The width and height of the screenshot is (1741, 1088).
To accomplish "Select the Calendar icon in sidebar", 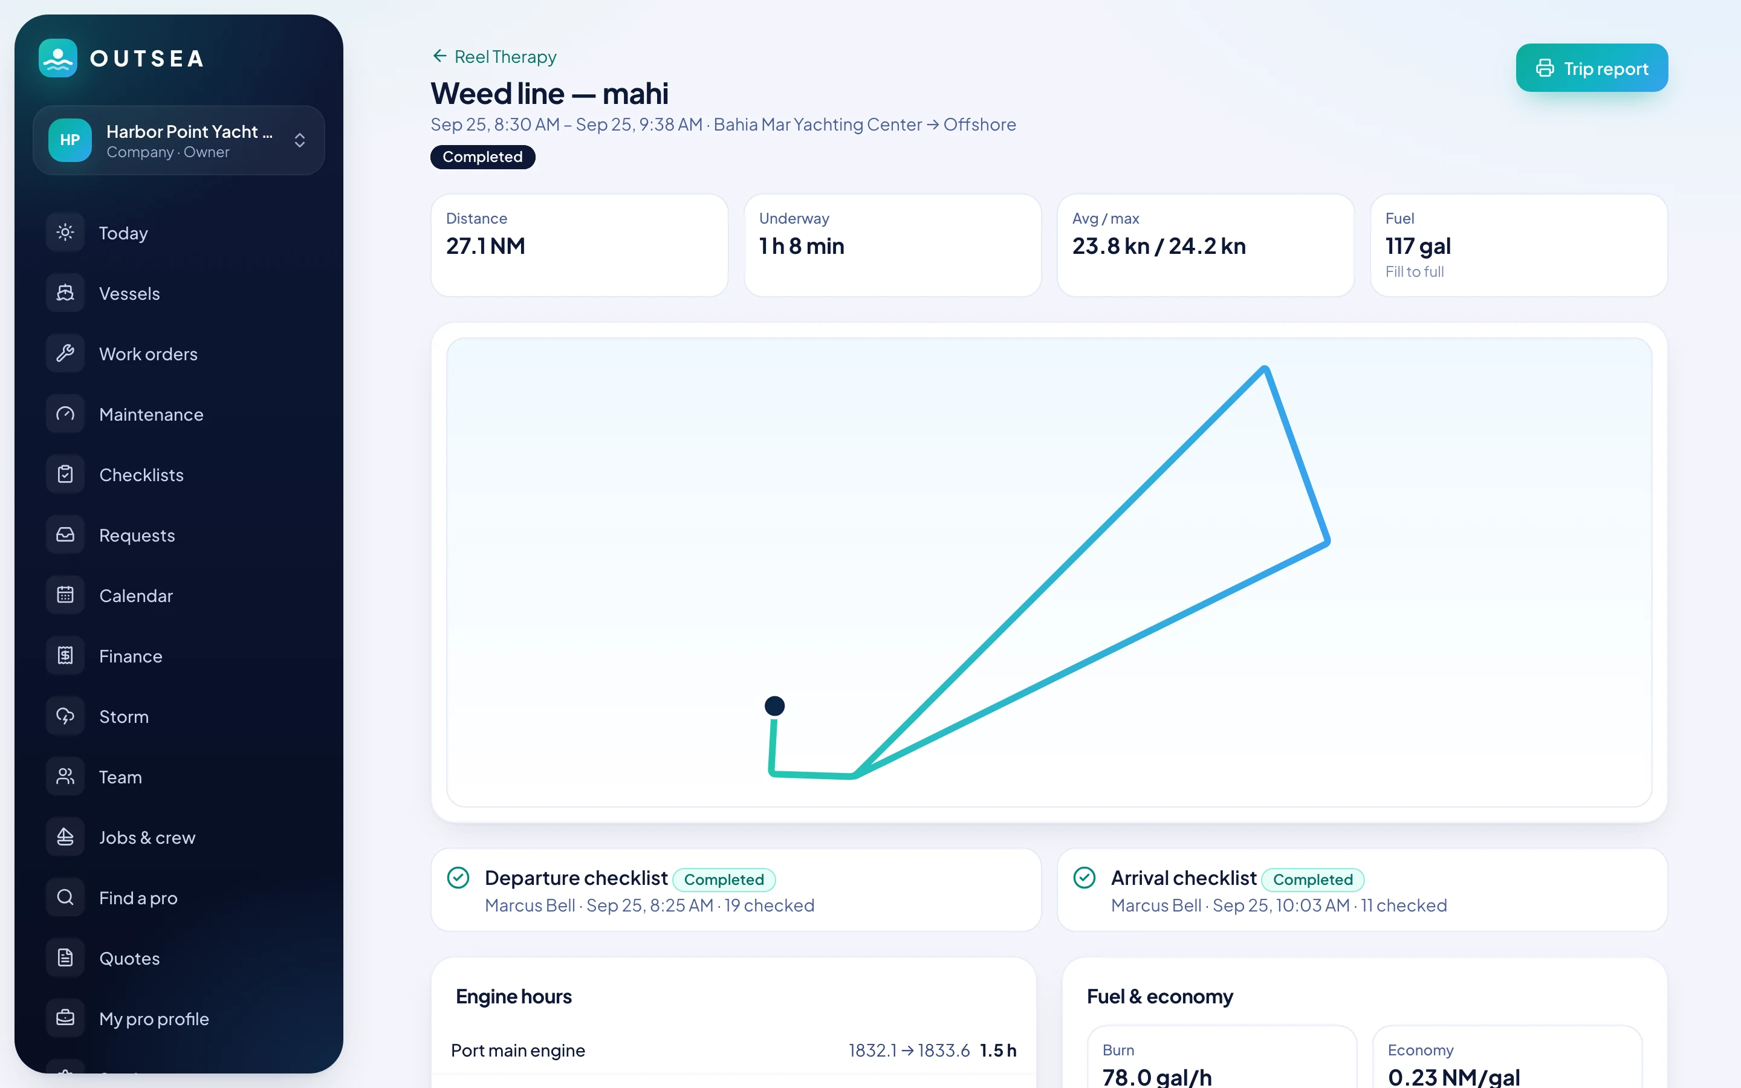I will coord(65,595).
